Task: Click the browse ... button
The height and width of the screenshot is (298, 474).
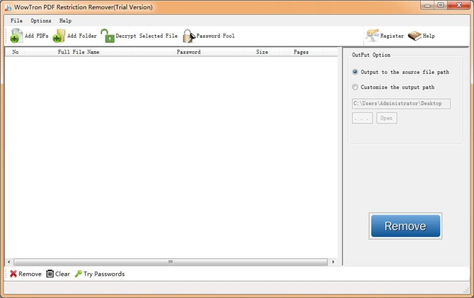Action: tap(362, 118)
